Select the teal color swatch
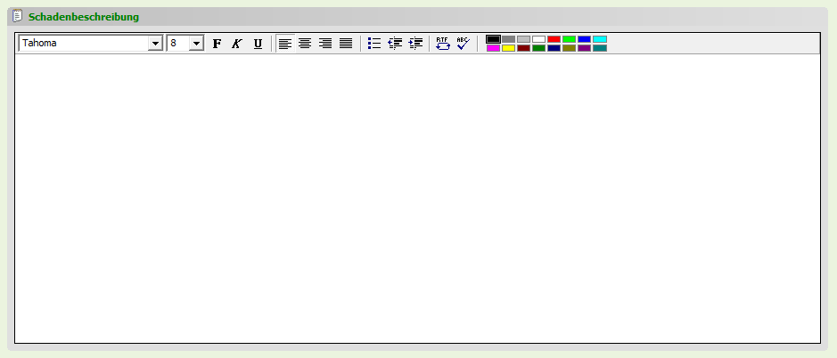Screen dimensions: 837x358 click(600, 48)
